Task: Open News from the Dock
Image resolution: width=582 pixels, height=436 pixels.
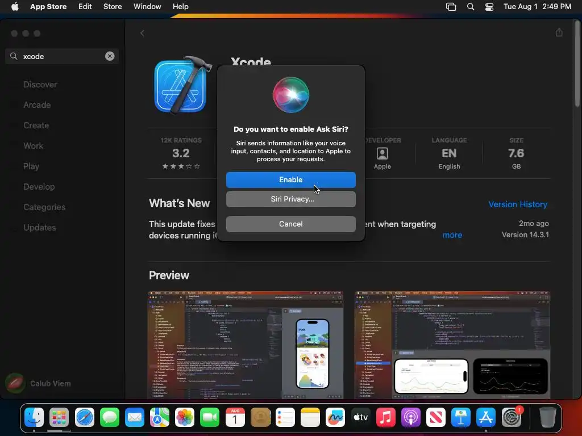Action: (x=436, y=417)
